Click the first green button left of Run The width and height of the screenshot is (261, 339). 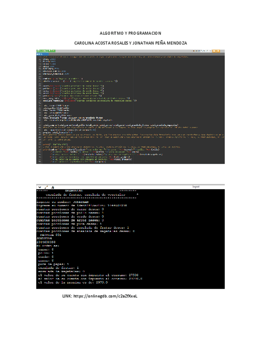coord(42,51)
